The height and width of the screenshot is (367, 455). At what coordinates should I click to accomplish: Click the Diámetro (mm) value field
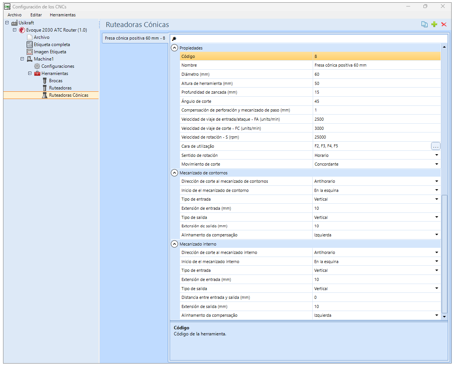[376, 74]
